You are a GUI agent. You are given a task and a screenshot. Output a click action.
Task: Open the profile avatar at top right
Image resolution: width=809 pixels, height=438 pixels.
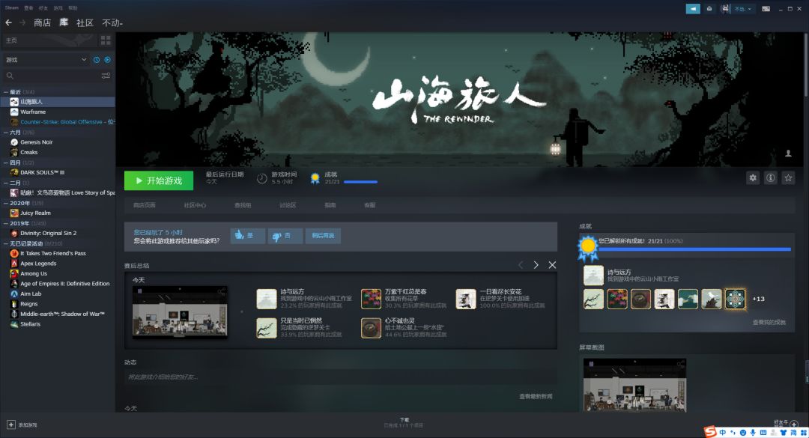point(725,9)
